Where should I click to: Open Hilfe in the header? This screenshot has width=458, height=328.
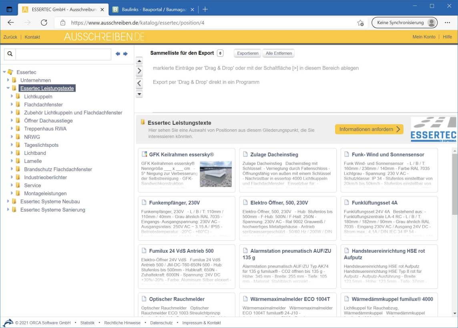tap(447, 37)
